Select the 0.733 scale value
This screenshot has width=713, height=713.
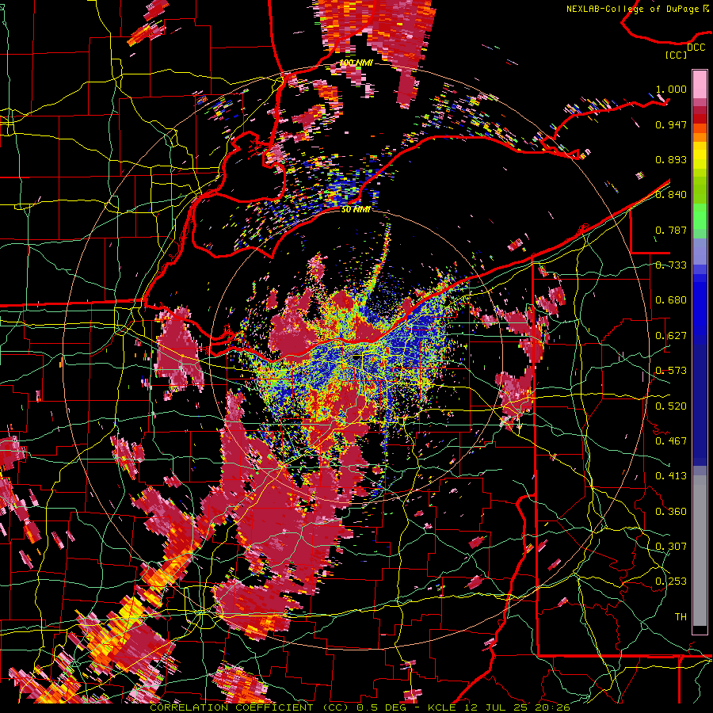pyautogui.click(x=671, y=265)
